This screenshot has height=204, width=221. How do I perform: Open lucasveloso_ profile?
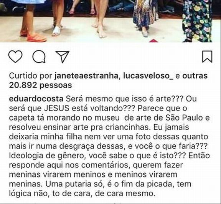point(148,76)
